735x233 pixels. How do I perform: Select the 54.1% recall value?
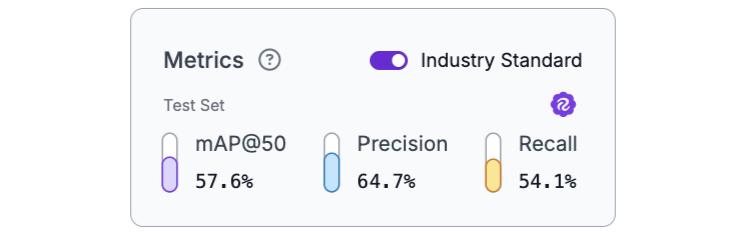pos(547,181)
